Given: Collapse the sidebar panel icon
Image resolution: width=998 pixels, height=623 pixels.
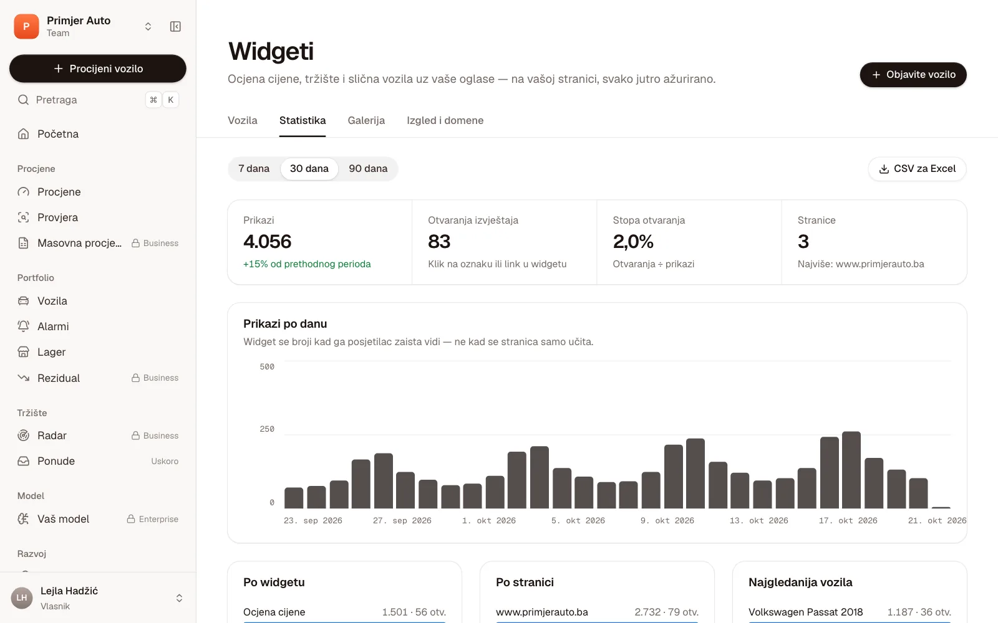Looking at the screenshot, I should pos(175,26).
